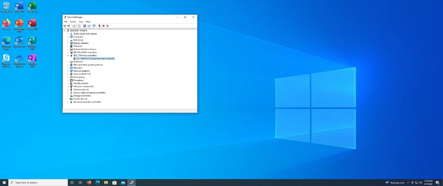Screen dimensions: 443x186
Task: Select the Access 2016 desktop shortcut
Action: click(x=32, y=25)
